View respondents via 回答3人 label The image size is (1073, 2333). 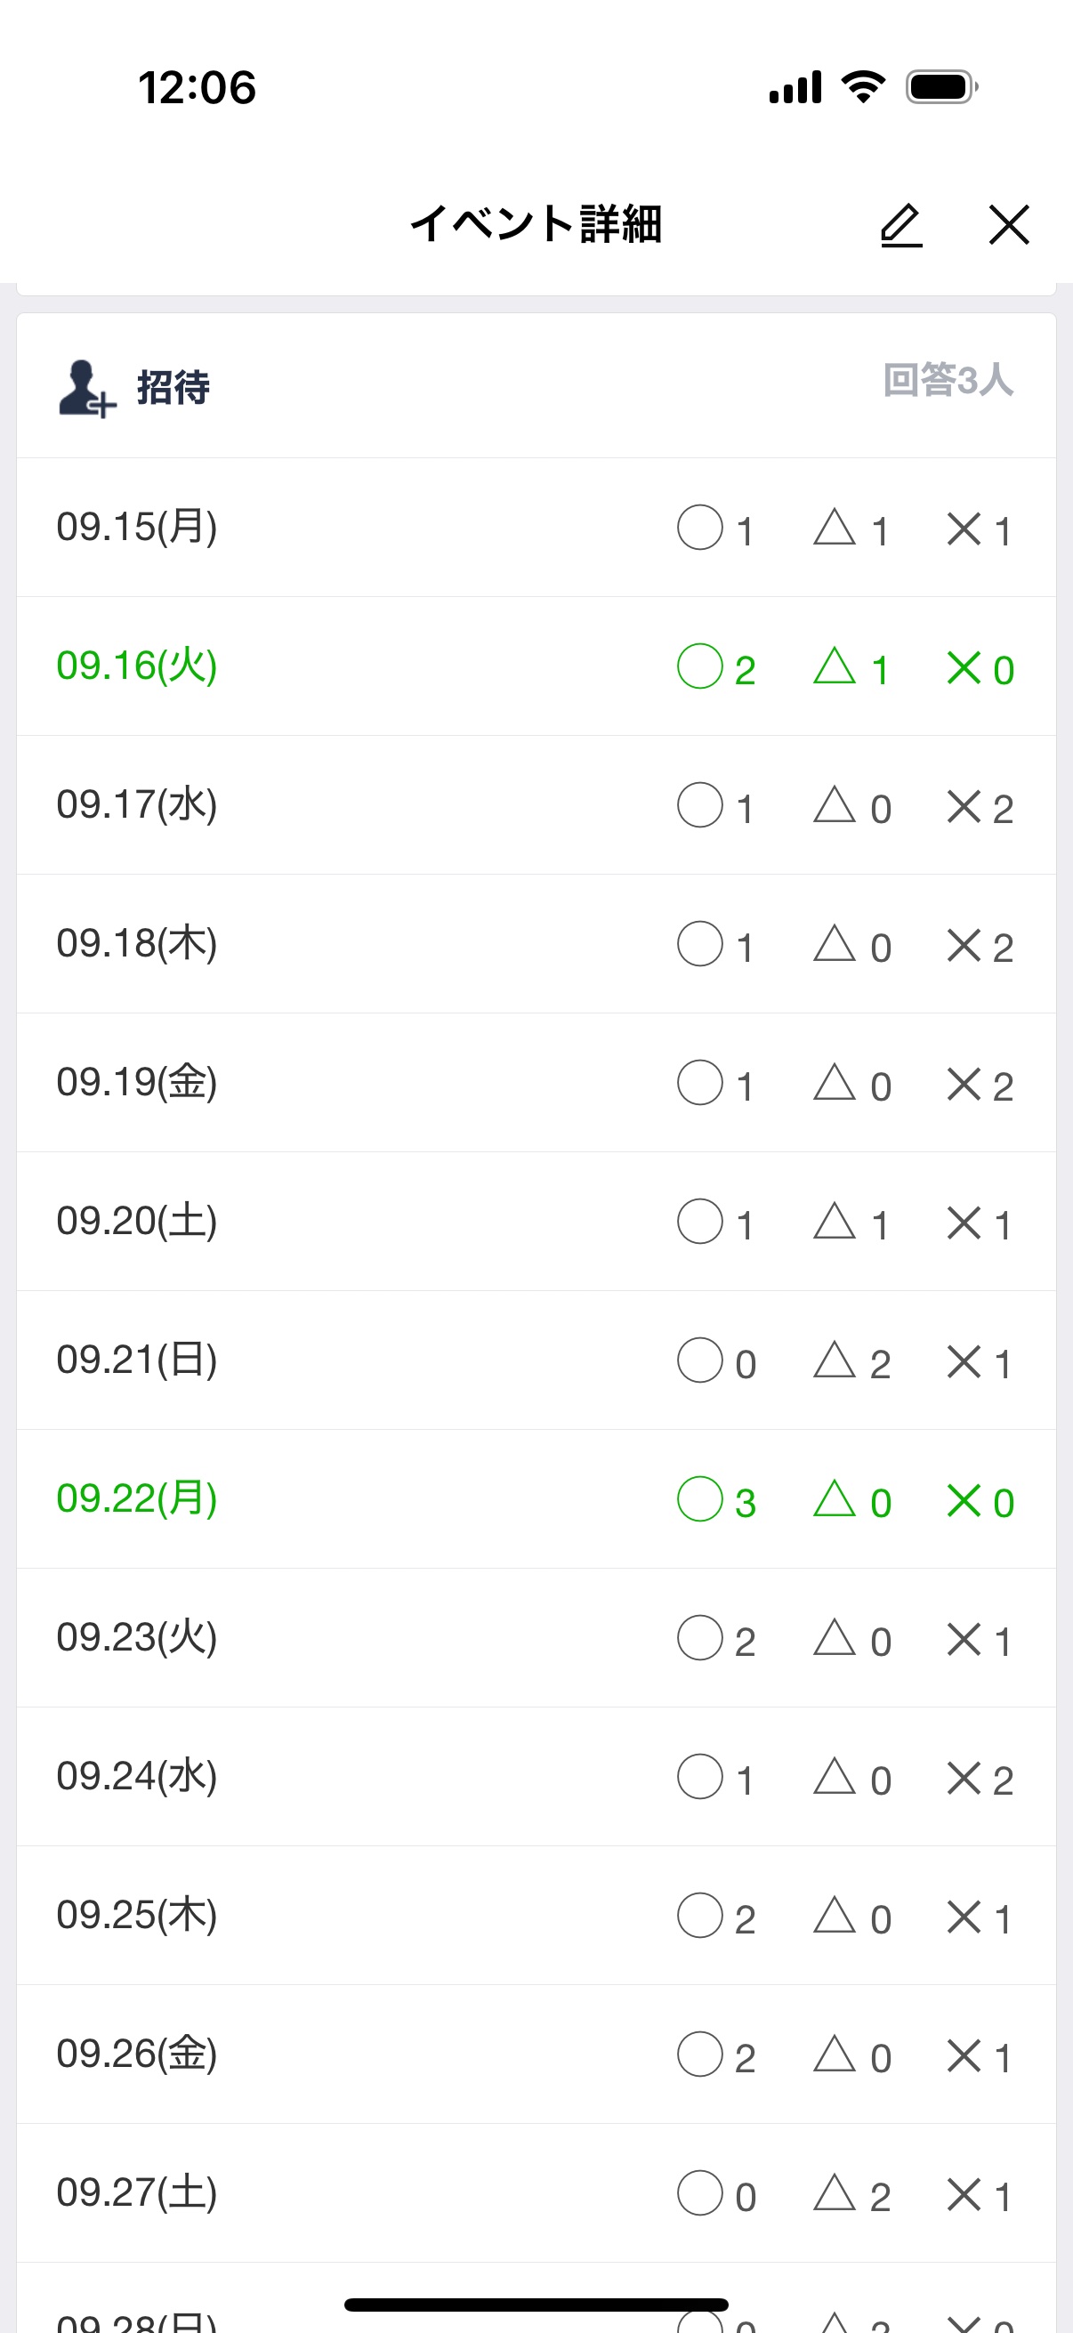pos(948,381)
